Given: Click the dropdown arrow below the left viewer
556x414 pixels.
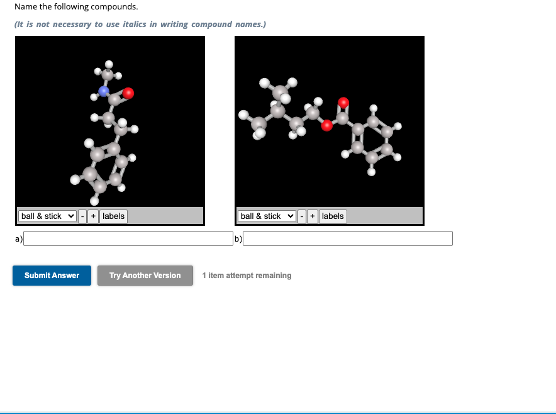Looking at the screenshot, I should (x=71, y=216).
